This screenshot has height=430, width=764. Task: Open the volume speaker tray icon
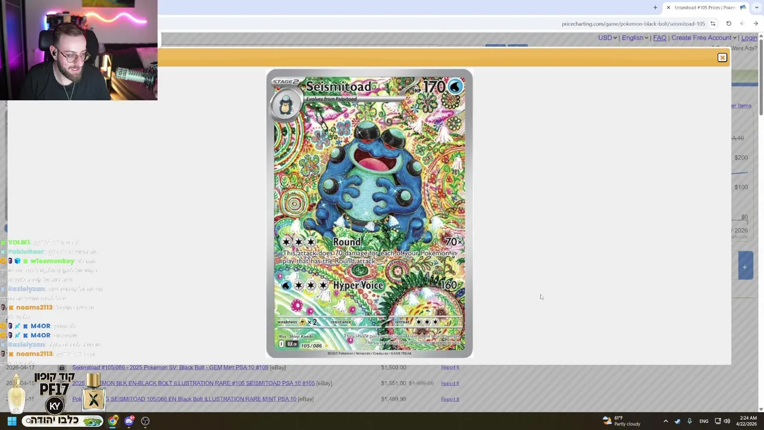click(x=727, y=421)
